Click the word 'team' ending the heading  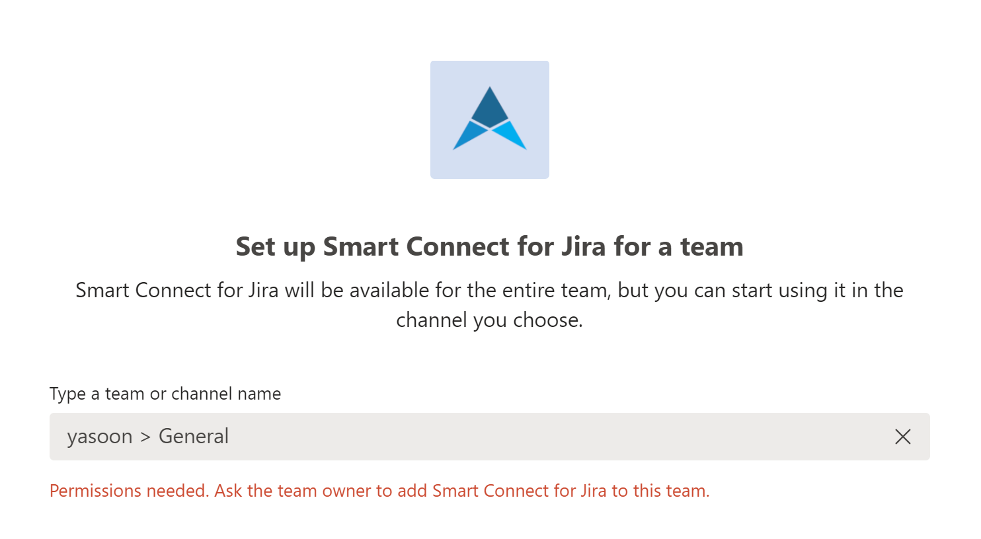711,246
